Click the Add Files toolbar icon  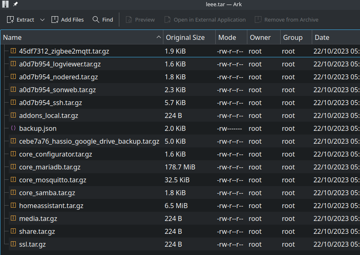coord(54,19)
